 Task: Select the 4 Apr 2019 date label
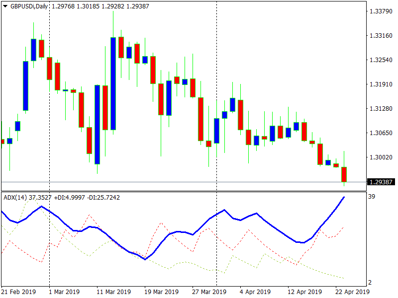(x=255, y=292)
